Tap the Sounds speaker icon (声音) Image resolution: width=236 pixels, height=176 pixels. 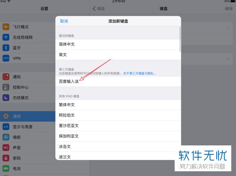pos(6,148)
